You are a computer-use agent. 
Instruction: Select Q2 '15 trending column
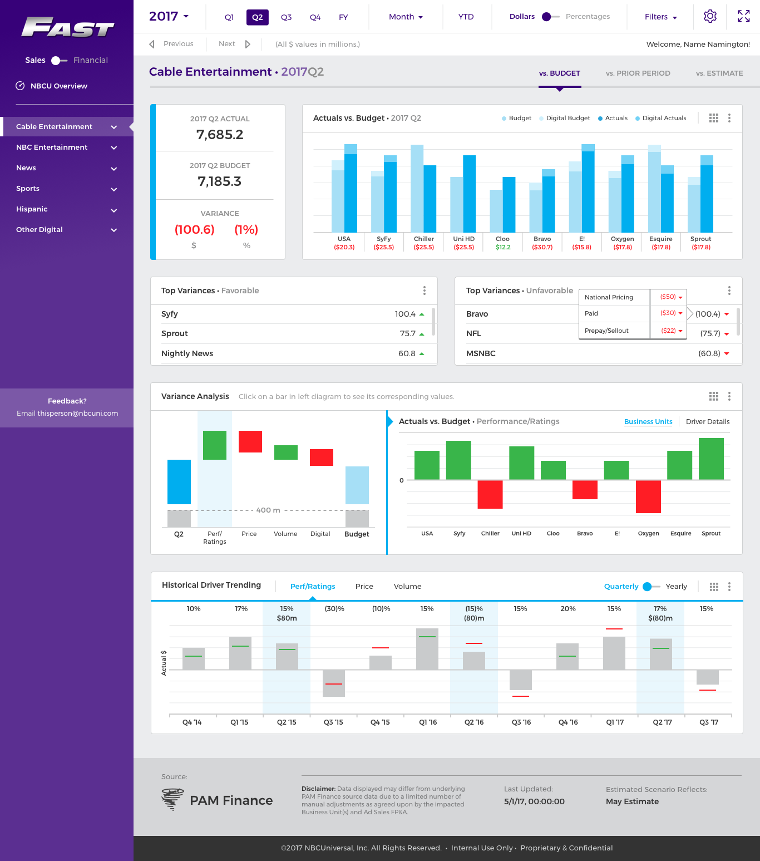coord(287,658)
